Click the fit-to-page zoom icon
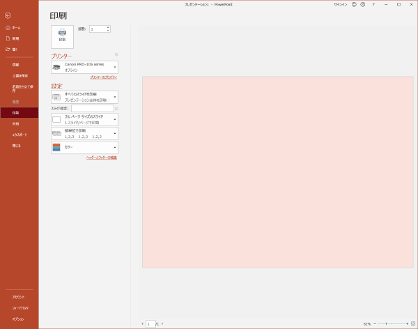This screenshot has width=418, height=329. tap(413, 323)
